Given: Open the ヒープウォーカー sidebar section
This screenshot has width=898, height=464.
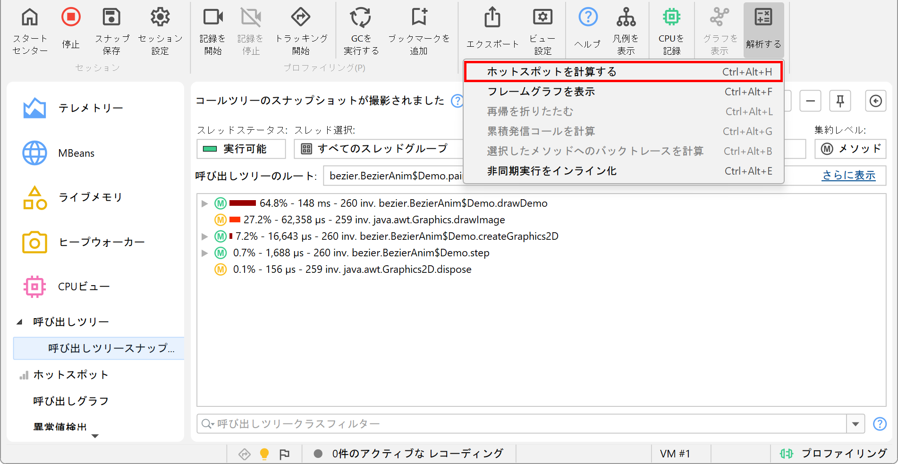Looking at the screenshot, I should (x=101, y=242).
